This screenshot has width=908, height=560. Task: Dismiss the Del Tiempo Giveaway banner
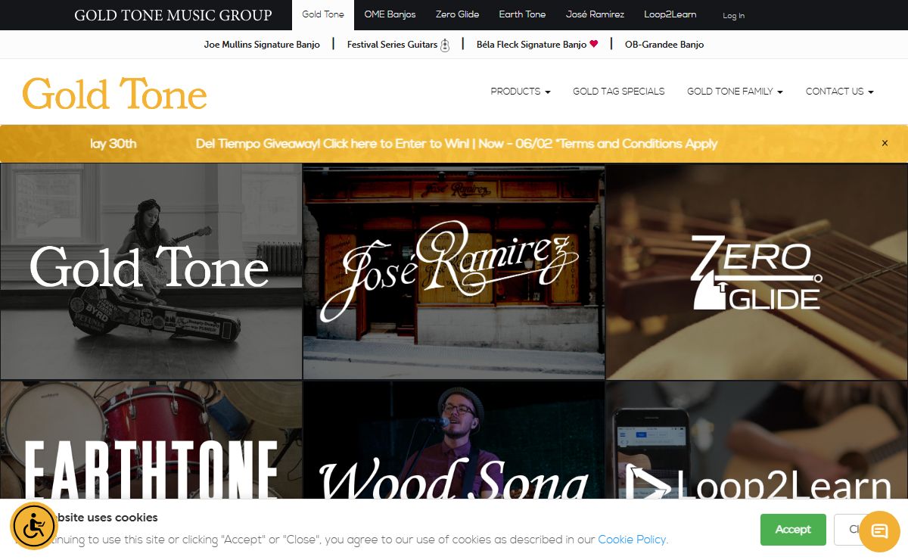pos(885,143)
